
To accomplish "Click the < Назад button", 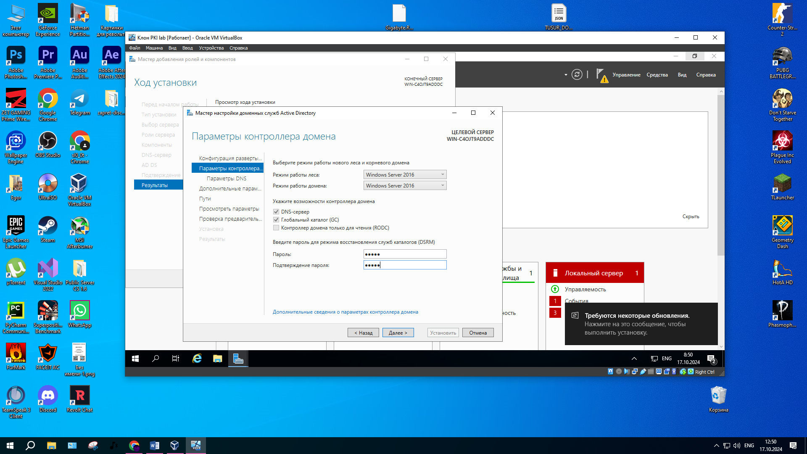I will 363,333.
